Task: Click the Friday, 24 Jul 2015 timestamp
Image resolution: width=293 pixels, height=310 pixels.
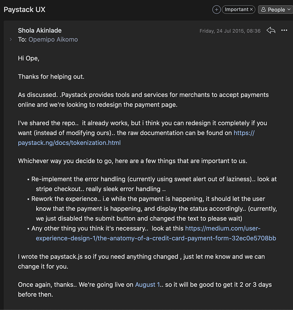Action: [x=230, y=31]
